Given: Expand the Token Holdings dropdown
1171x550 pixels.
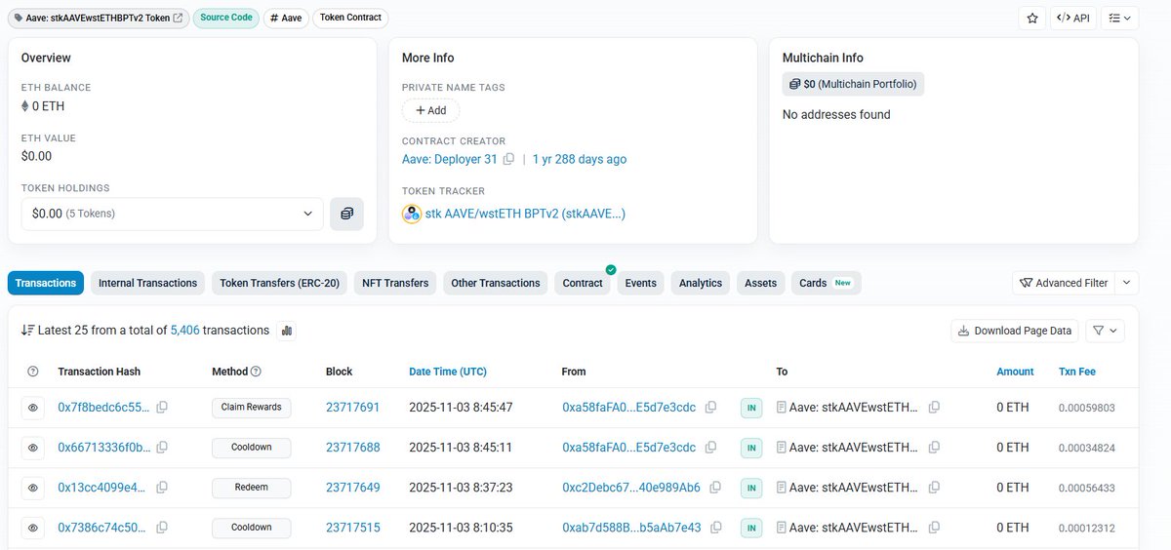Looking at the screenshot, I should click(173, 213).
